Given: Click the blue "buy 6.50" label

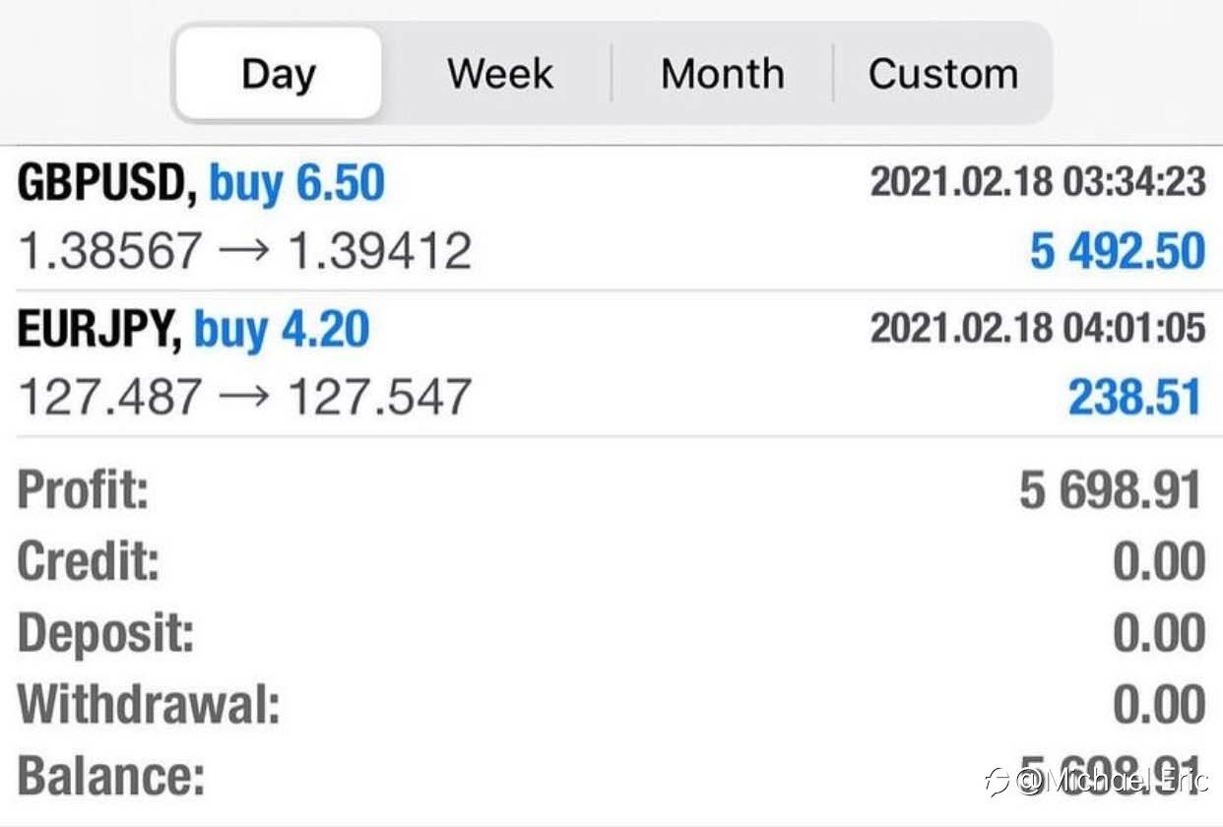Looking at the screenshot, I should point(297,184).
